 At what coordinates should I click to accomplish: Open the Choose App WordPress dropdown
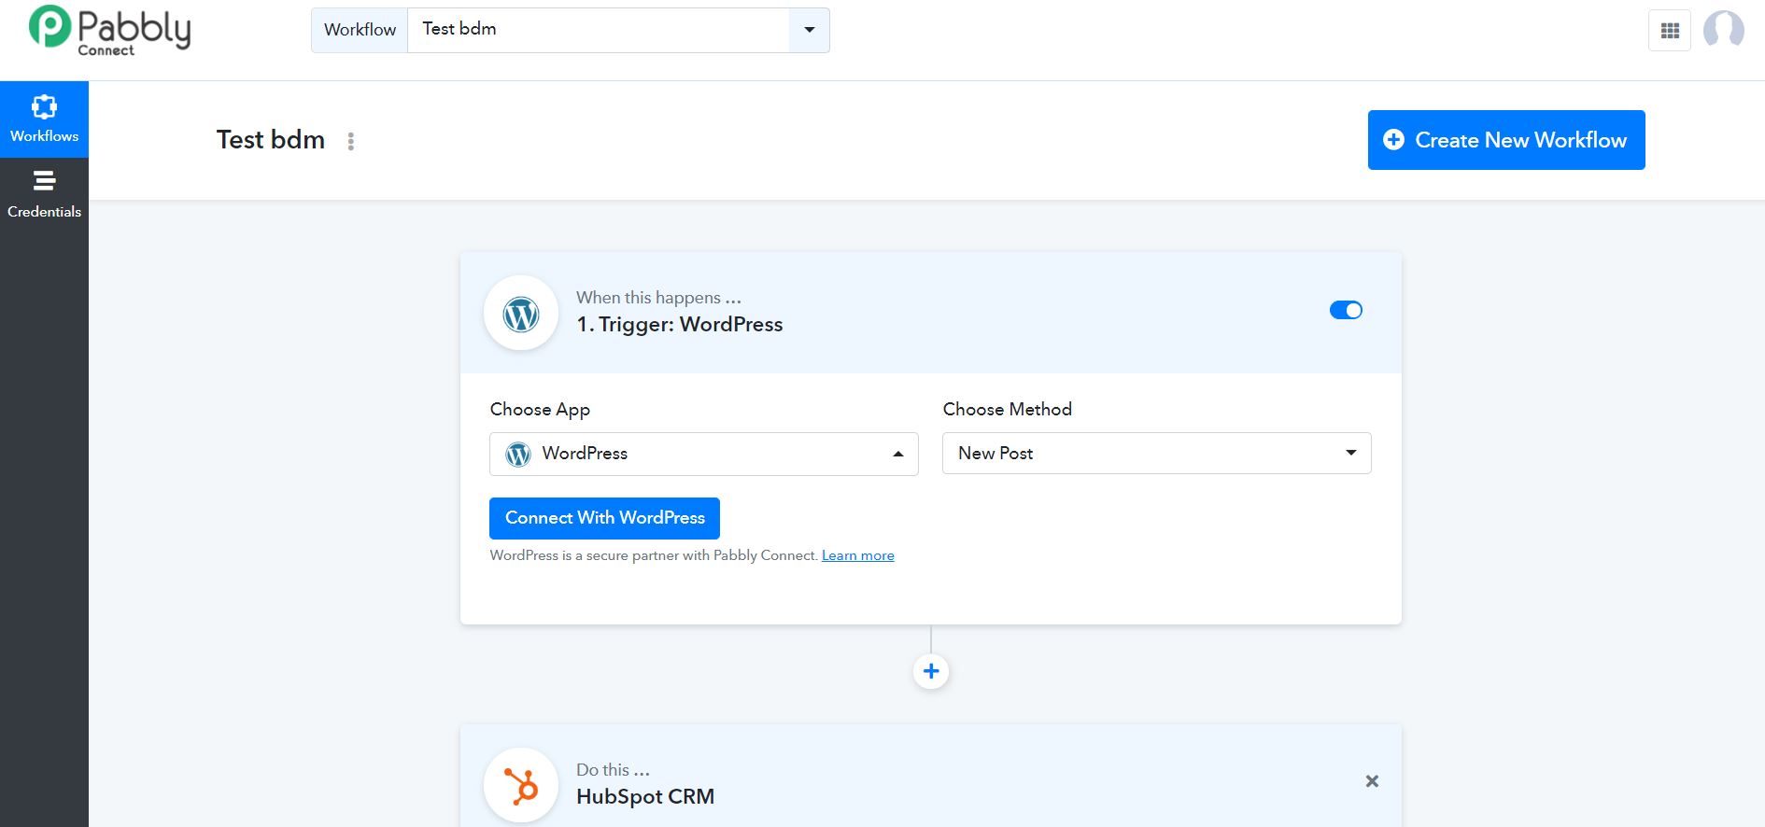[703, 454]
